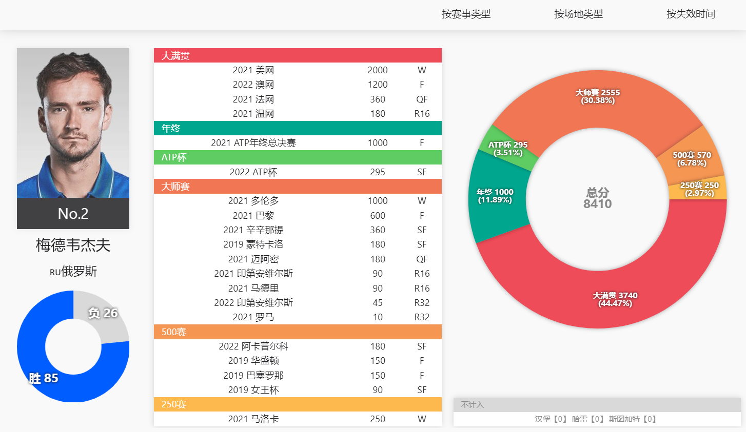Click the 大满贯 section header
The image size is (746, 432).
[298, 55]
